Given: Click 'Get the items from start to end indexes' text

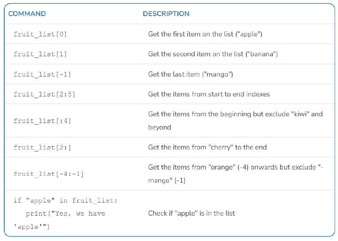Looking at the screenshot, I should pos(209,94).
